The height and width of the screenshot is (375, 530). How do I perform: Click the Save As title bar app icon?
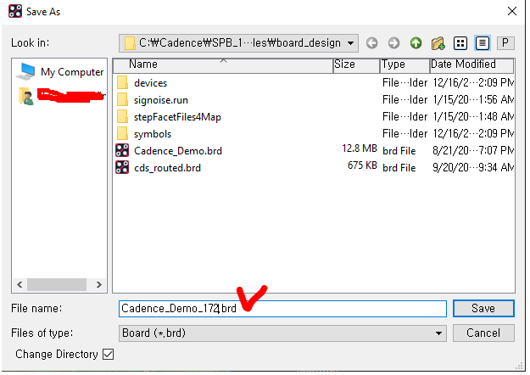[x=15, y=12]
